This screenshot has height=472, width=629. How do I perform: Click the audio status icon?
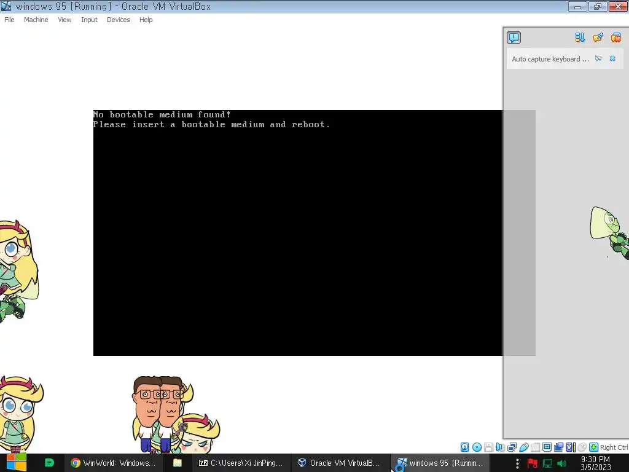(500, 447)
